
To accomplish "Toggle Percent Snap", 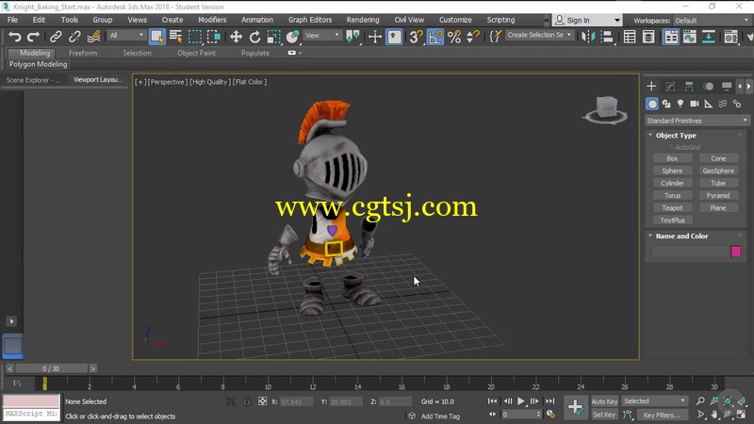I will click(454, 37).
